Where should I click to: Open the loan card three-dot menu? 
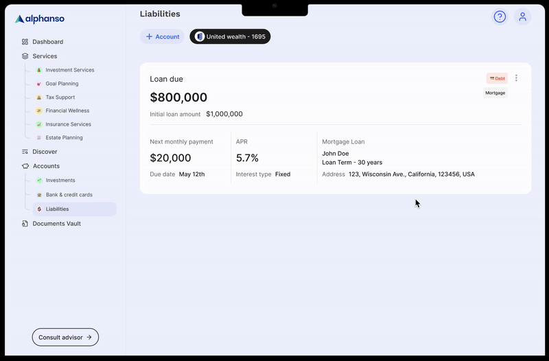click(x=516, y=78)
